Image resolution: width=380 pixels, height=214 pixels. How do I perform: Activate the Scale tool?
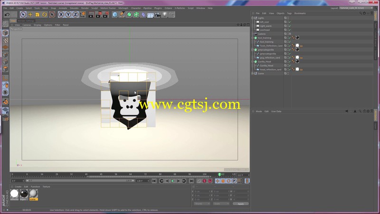click(x=38, y=15)
